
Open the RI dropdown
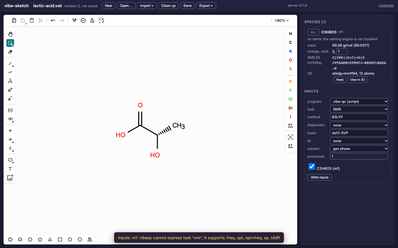click(359, 141)
